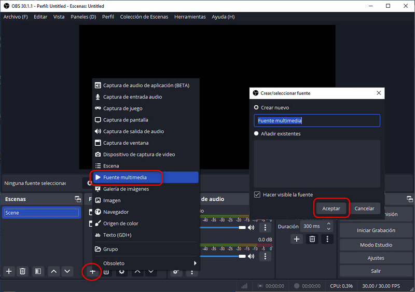
Task: Click Modo Estudio button
Action: pos(376,245)
